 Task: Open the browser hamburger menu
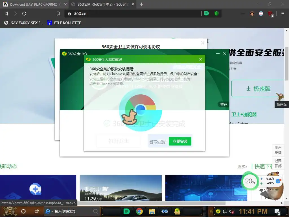point(283,14)
